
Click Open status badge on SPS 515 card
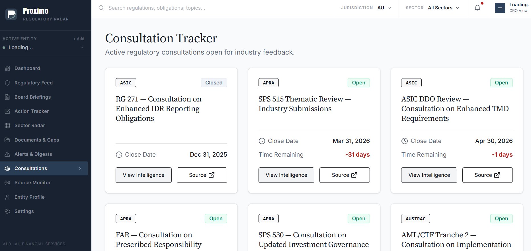tap(359, 83)
